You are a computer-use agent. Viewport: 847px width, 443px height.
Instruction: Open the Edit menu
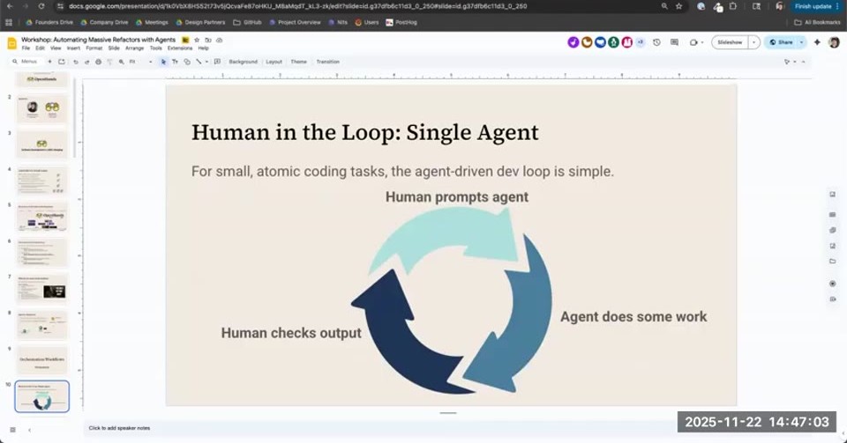tap(41, 48)
